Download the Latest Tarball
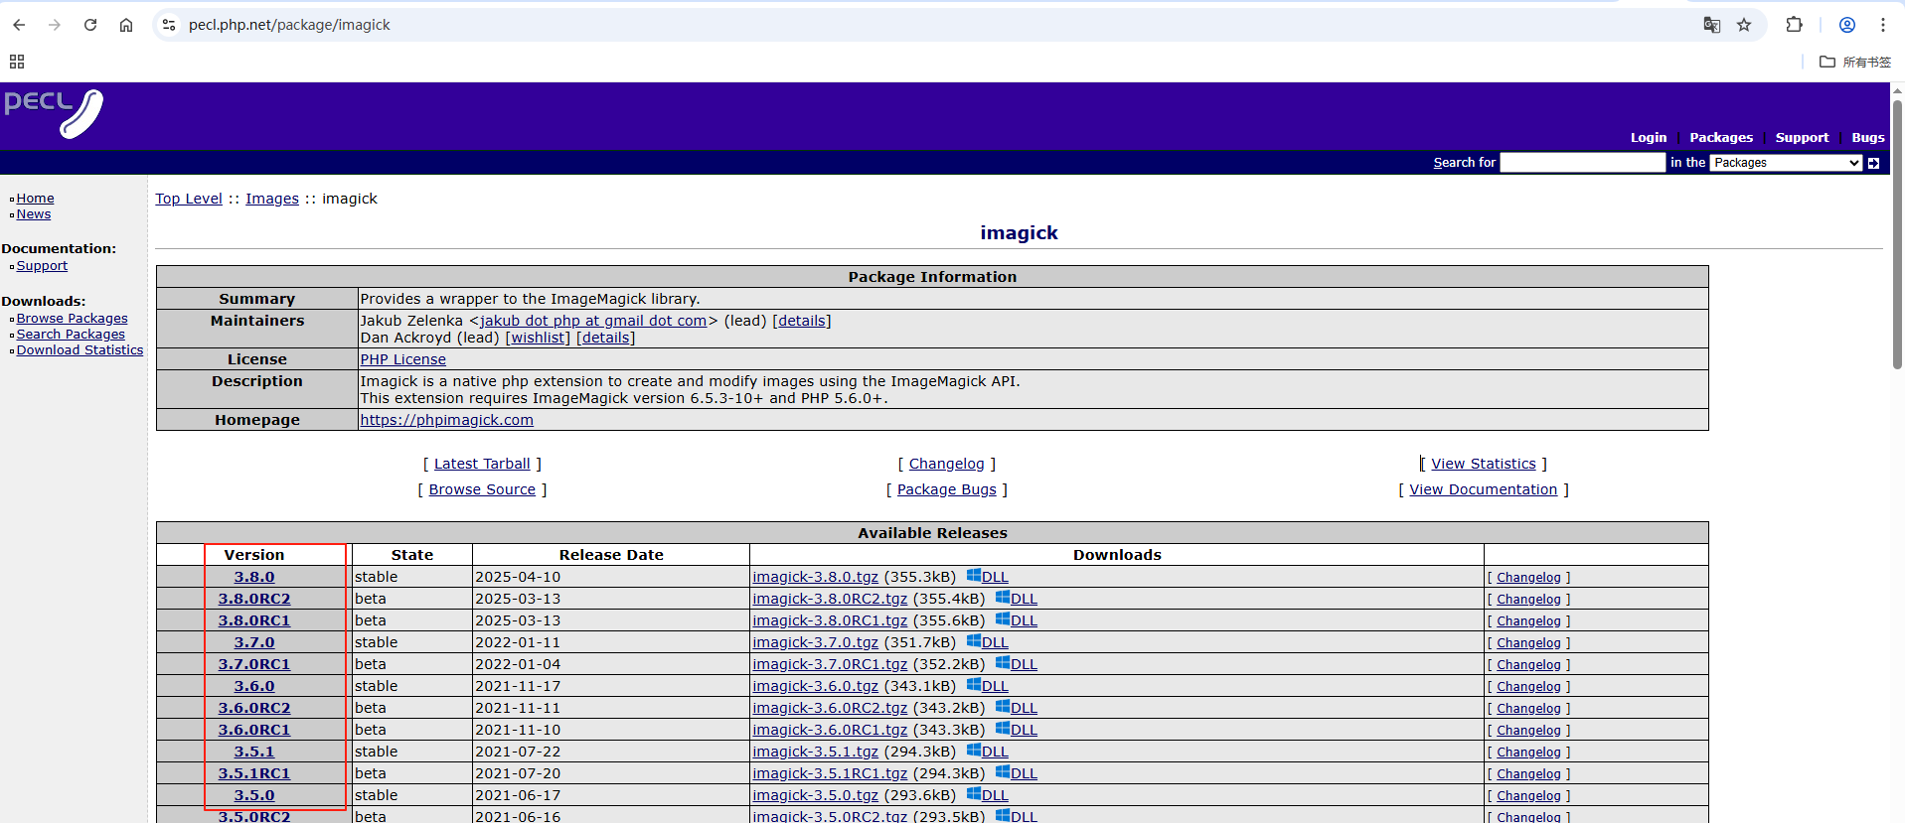The height and width of the screenshot is (823, 1905). [x=482, y=464]
